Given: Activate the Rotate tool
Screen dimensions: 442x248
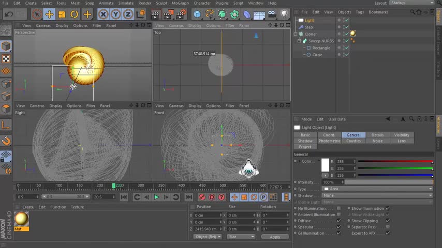Looking at the screenshot, I should point(75,14).
